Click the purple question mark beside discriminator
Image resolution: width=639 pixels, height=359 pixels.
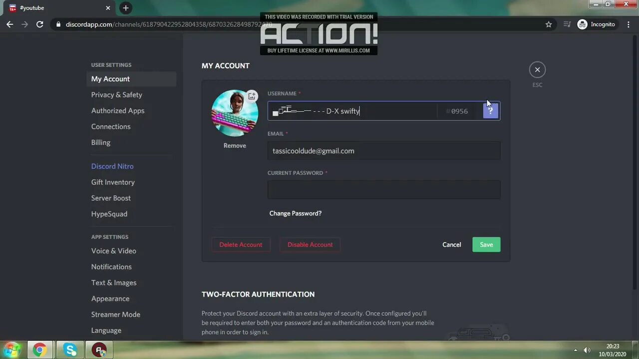(491, 111)
